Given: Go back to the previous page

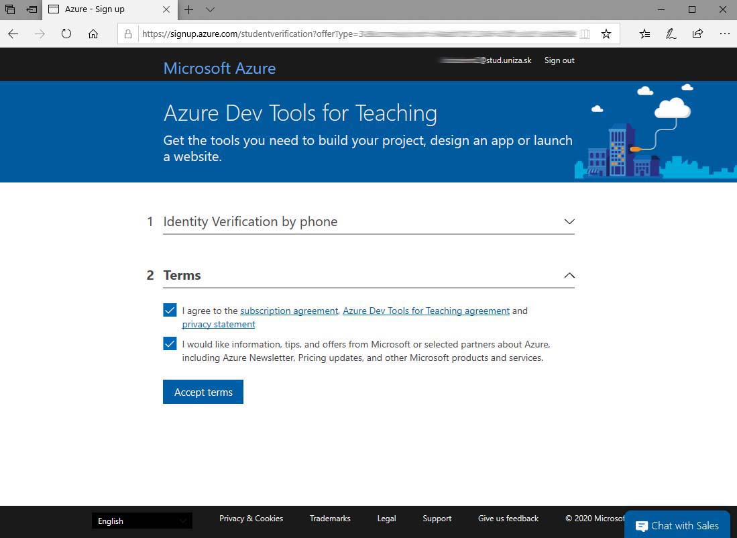Looking at the screenshot, I should [13, 34].
